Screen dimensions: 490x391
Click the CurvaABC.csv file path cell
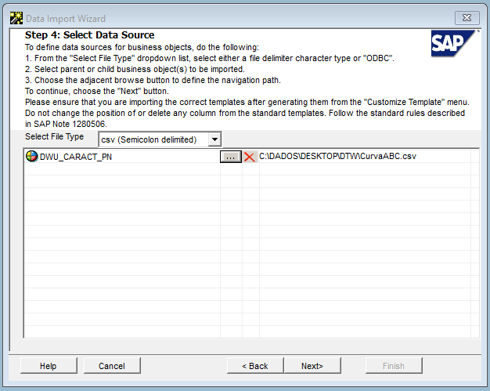click(x=337, y=157)
